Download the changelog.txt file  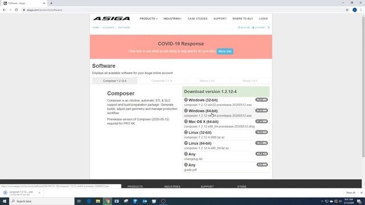[226, 156]
